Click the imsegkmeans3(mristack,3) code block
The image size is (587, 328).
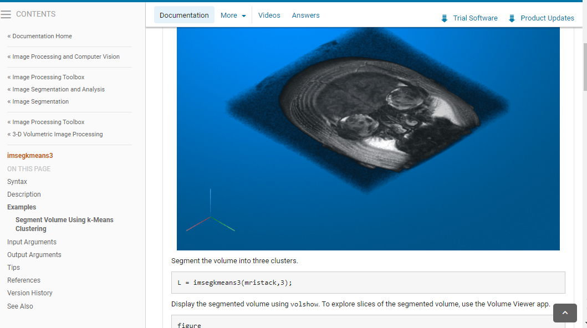pos(368,283)
